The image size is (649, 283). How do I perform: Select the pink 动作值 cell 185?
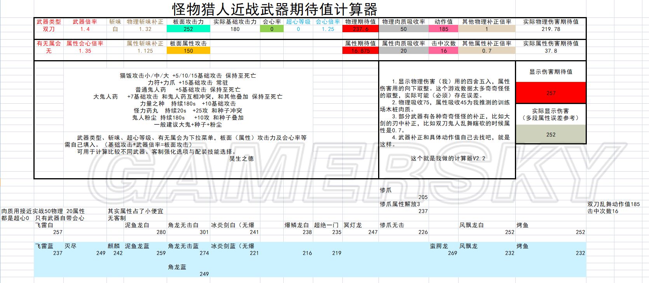click(444, 29)
